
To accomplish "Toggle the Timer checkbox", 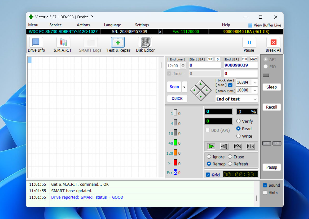I will 169,73.
